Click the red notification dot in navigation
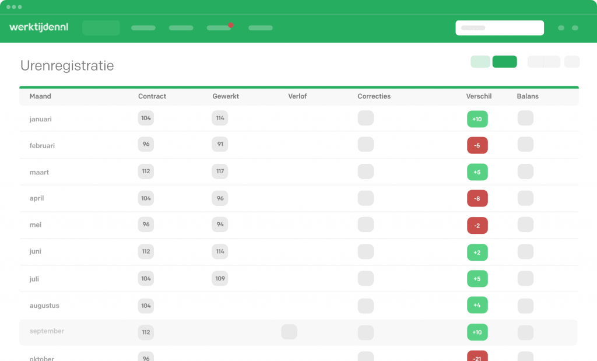This screenshot has width=597, height=361. point(231,25)
